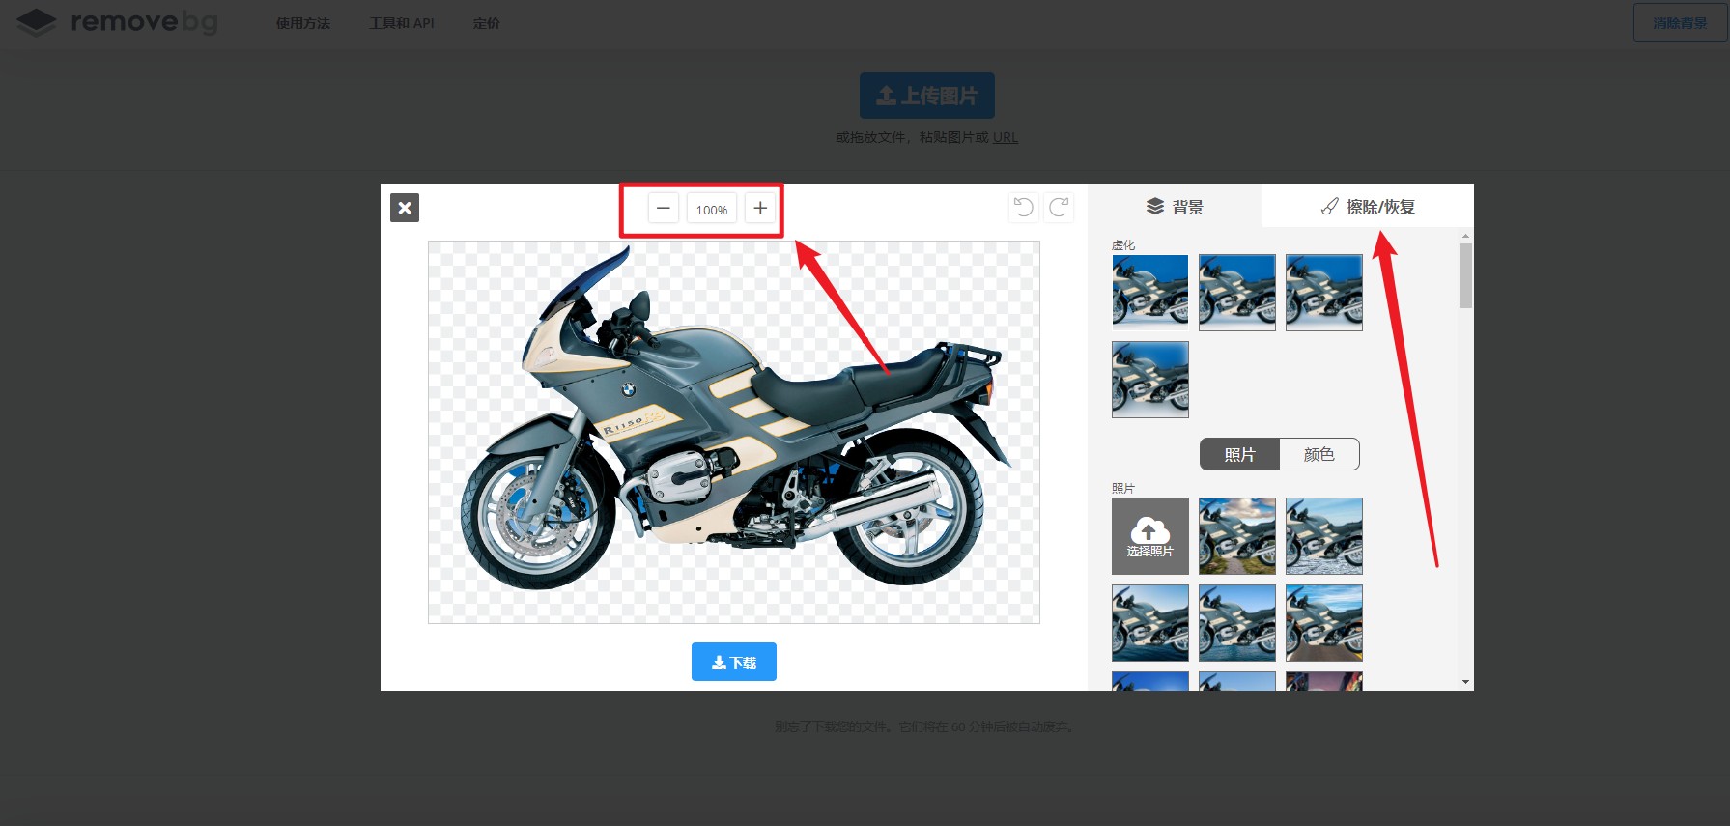The width and height of the screenshot is (1730, 826).
Task: Select the fourth 虚化 blur thumbnail on second row
Action: click(x=1150, y=380)
